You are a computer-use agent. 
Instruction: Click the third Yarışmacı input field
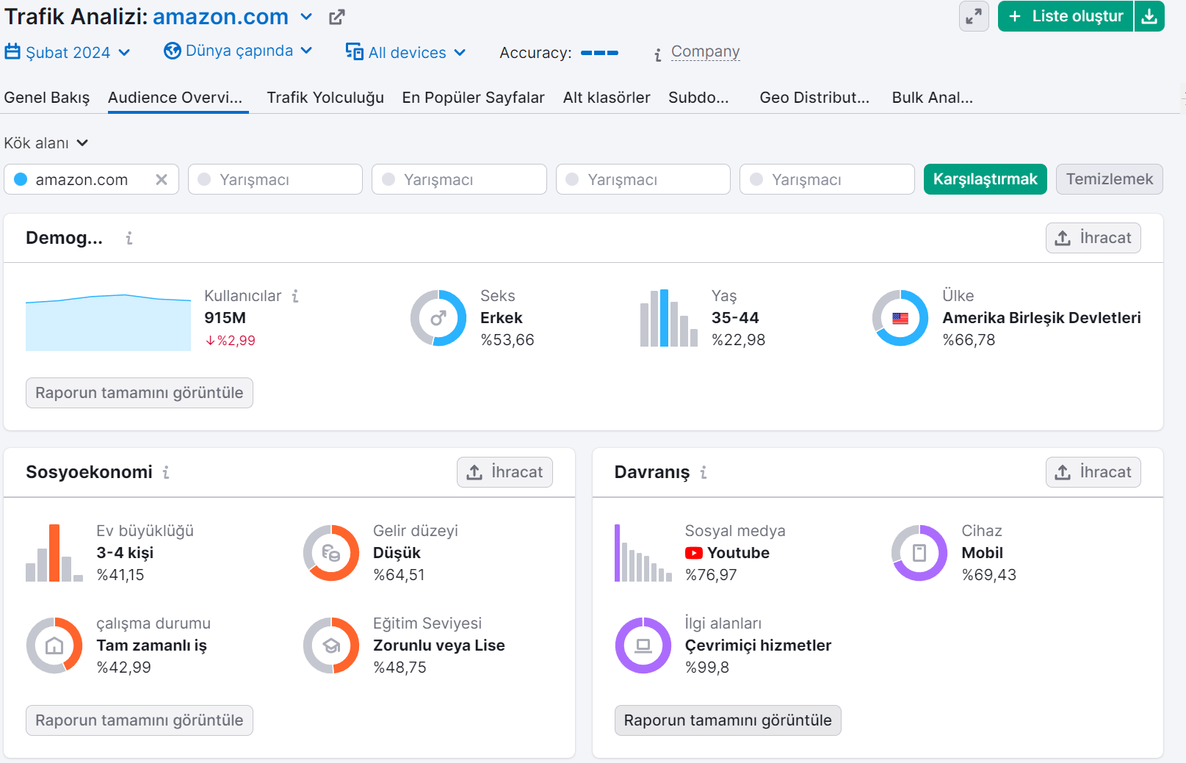(x=643, y=179)
